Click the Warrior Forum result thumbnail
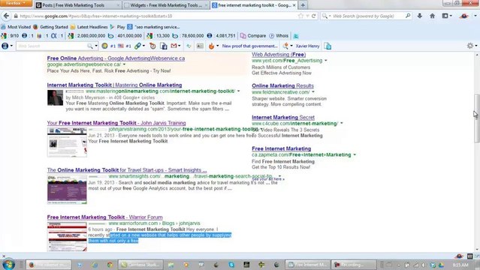The image size is (480, 270). point(67,237)
